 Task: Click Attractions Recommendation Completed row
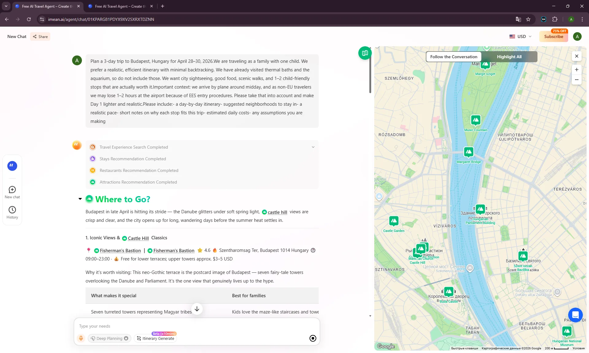202,182
